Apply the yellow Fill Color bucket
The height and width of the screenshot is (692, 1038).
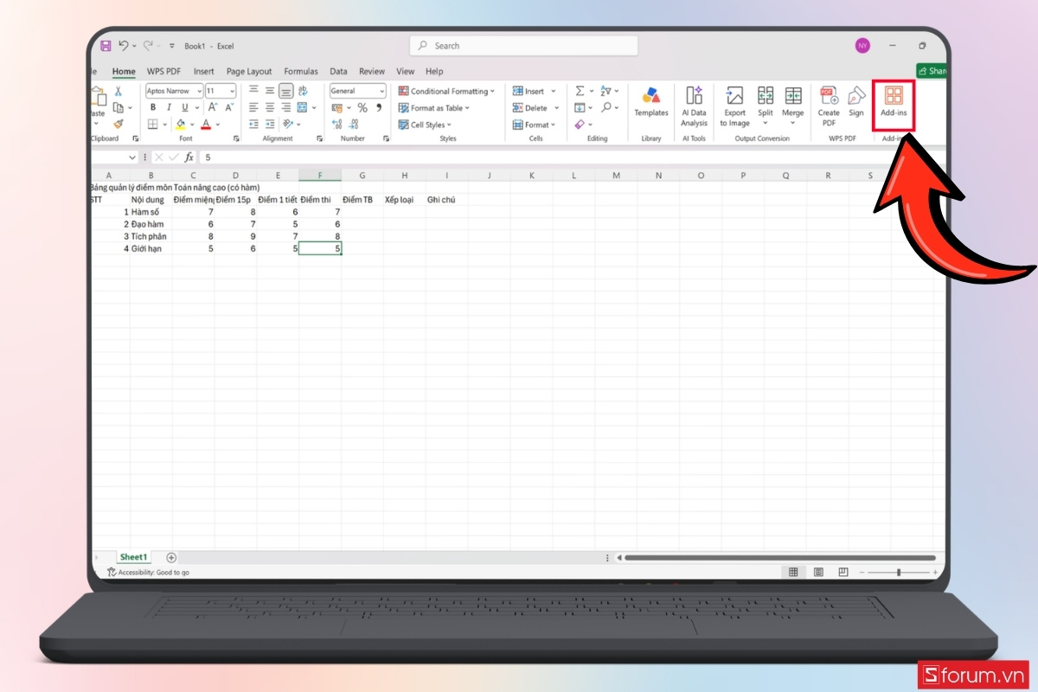[x=181, y=125]
